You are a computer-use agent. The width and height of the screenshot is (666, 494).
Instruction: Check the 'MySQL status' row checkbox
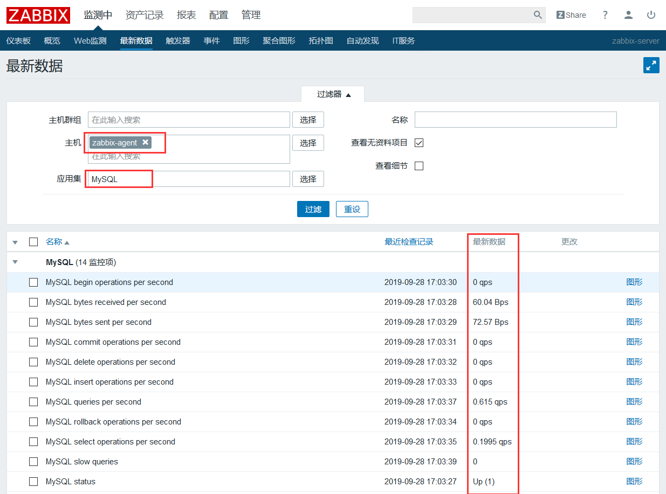33,482
